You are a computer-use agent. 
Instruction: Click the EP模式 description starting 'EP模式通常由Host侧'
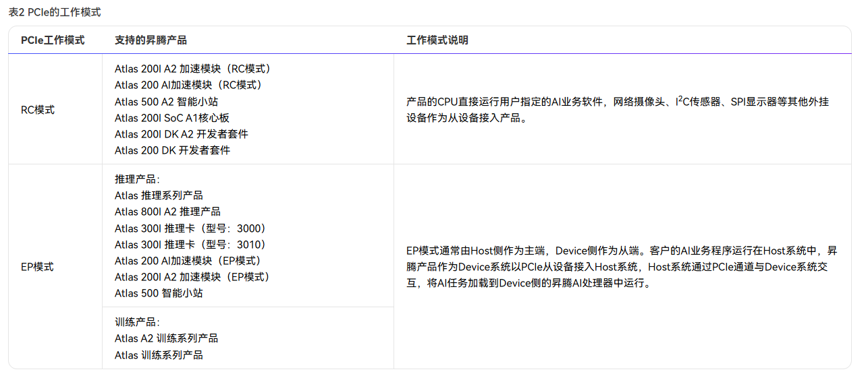622,267
